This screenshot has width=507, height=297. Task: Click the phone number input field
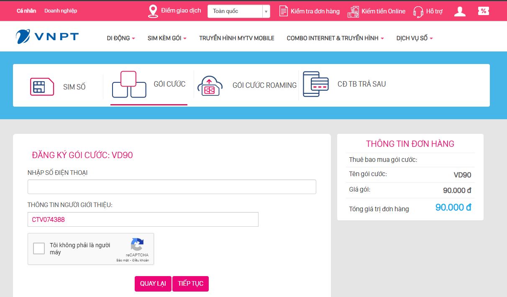pyautogui.click(x=172, y=187)
